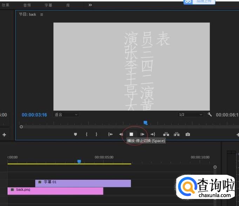Click the go to out point icon

coord(153,134)
